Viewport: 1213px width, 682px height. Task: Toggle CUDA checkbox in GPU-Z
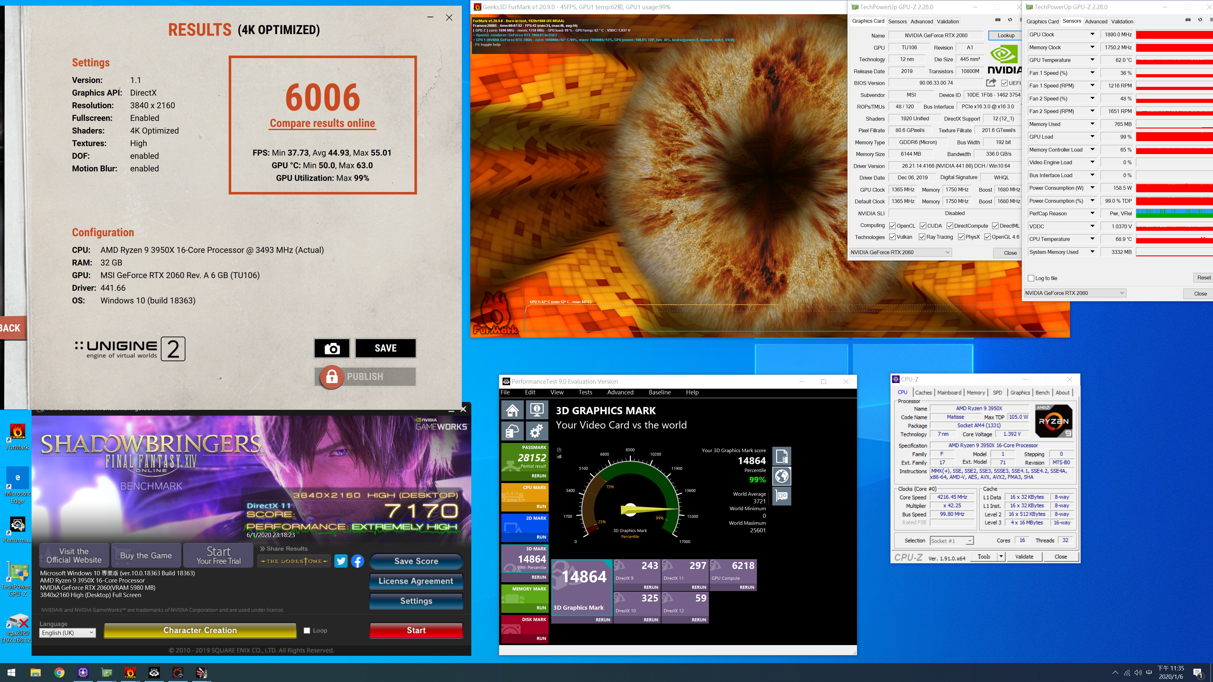pos(923,226)
